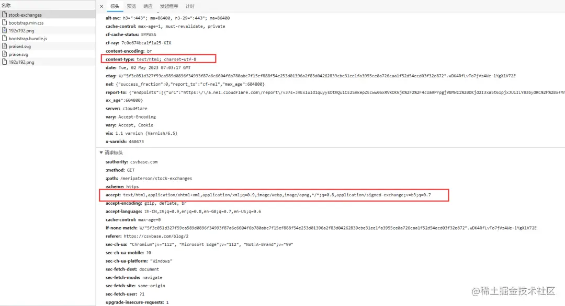The width and height of the screenshot is (565, 306).
Task: Click the accept-encoding header line
Action: click(146, 203)
